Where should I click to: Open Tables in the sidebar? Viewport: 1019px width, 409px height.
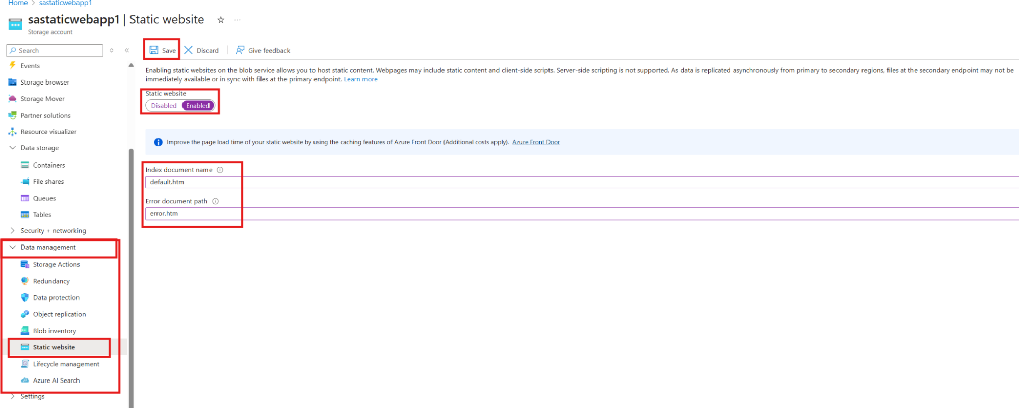(42, 215)
